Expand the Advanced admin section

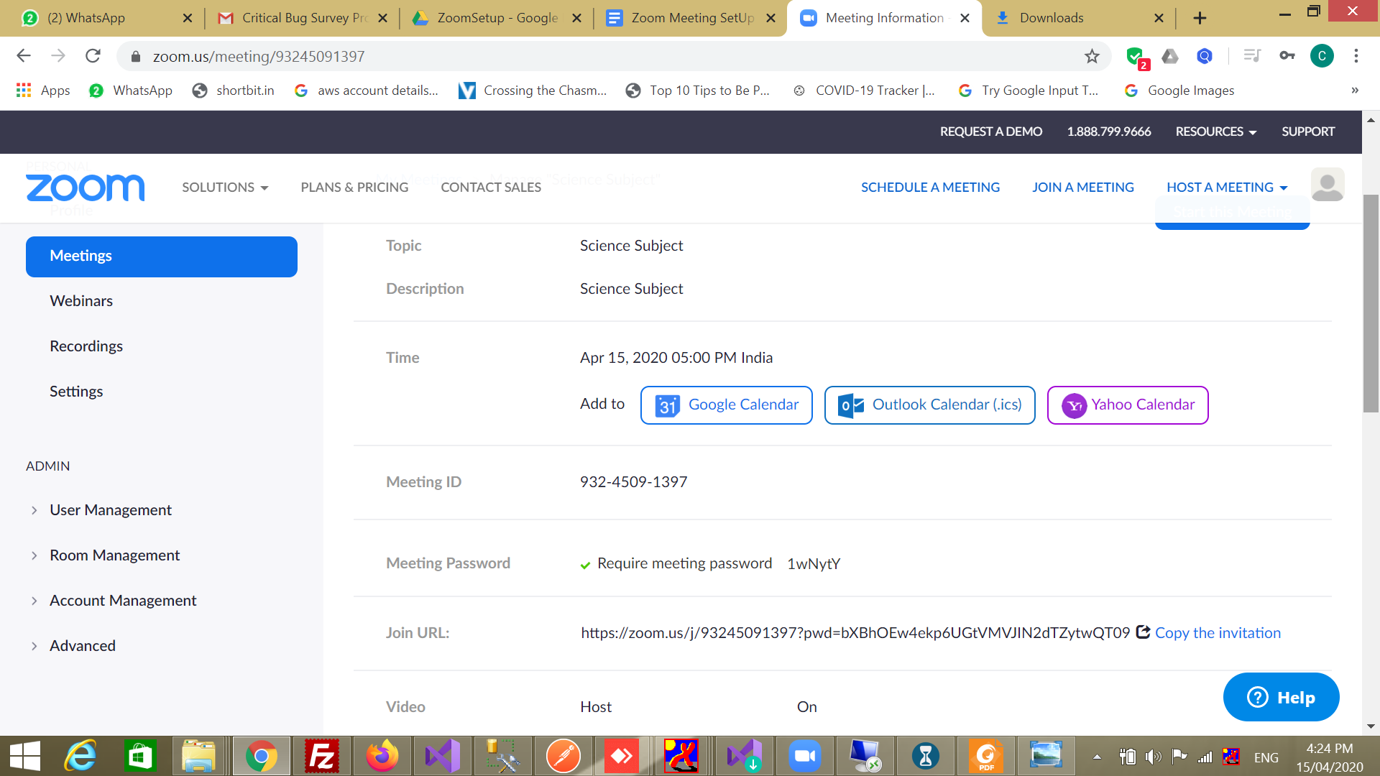tap(82, 646)
